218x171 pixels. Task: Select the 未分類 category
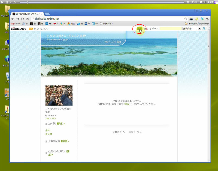click(49, 134)
